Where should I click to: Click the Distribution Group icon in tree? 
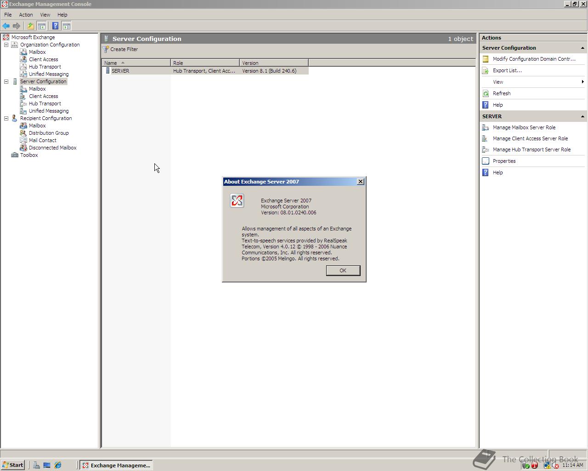pos(23,133)
